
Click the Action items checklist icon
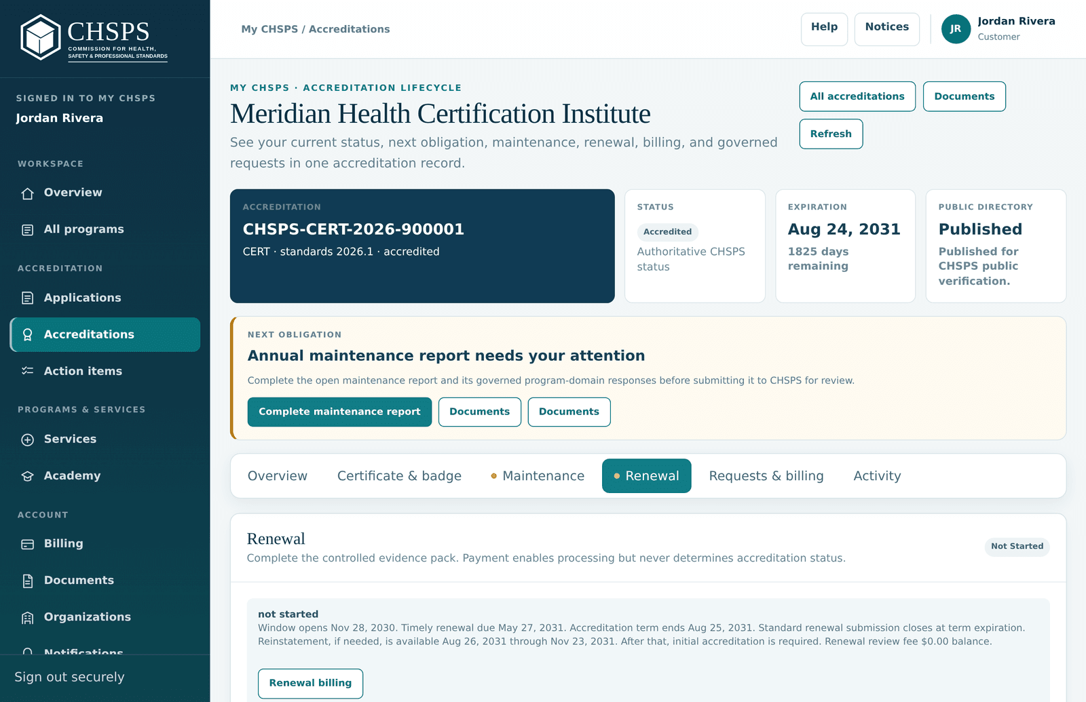coord(28,371)
